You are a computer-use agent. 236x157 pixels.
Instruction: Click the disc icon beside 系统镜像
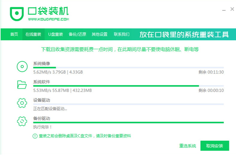pyautogui.click(x=22, y=67)
